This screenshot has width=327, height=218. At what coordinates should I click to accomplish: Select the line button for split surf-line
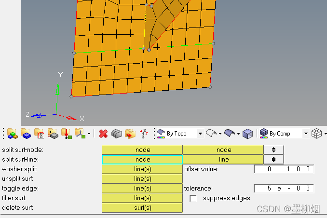point(223,160)
